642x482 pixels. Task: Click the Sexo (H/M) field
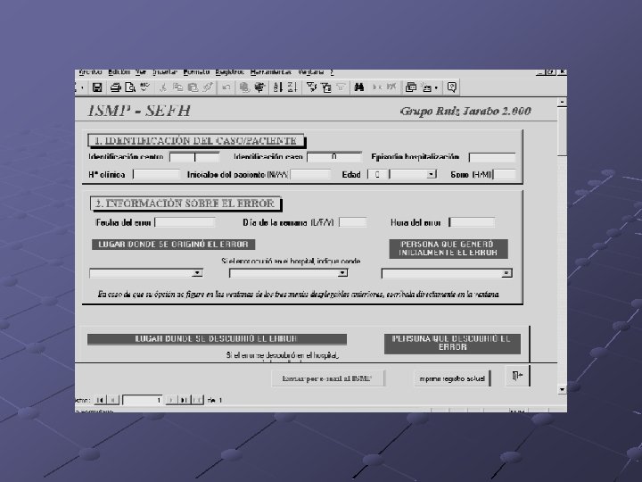[505, 175]
